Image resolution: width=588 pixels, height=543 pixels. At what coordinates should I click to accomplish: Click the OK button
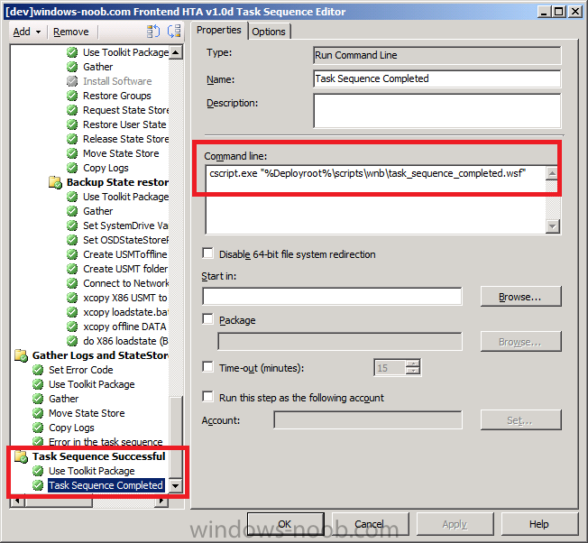point(285,524)
